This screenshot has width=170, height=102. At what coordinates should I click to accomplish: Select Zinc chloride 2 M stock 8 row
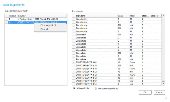click(x=117, y=32)
